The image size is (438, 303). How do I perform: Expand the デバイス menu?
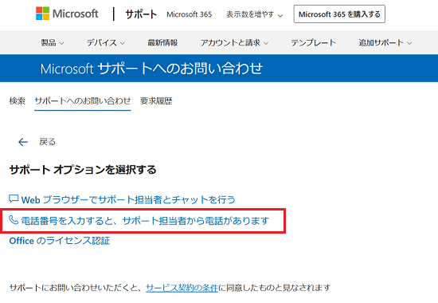point(106,43)
